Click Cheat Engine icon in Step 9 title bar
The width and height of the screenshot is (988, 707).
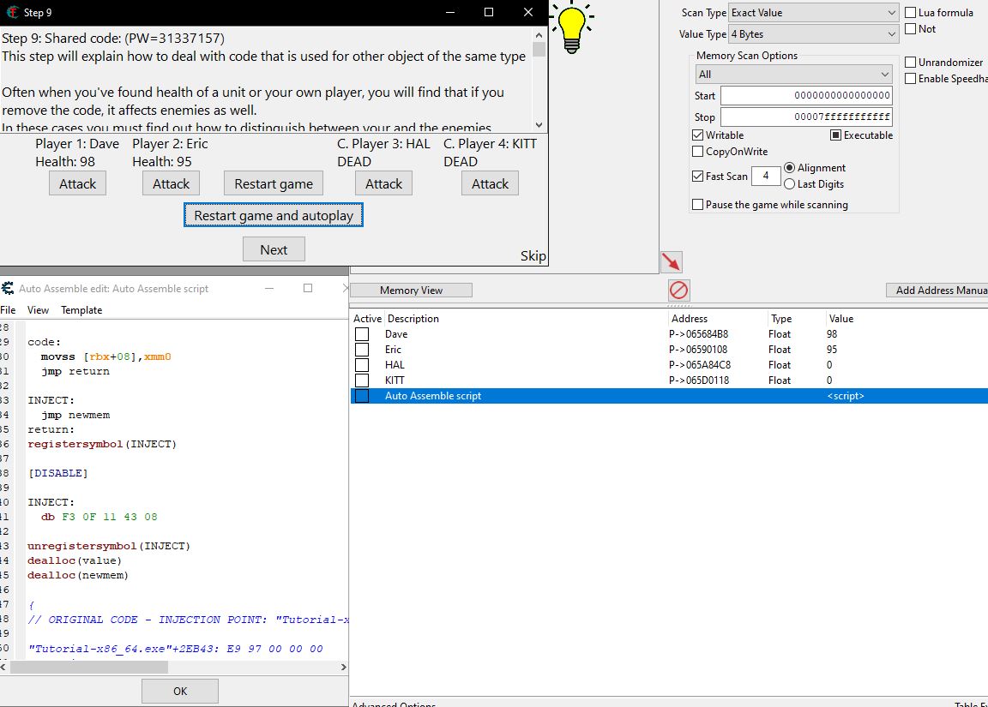(x=12, y=13)
